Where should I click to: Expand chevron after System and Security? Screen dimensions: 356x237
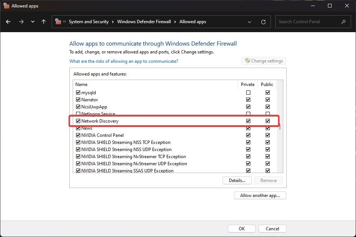[x=113, y=22]
